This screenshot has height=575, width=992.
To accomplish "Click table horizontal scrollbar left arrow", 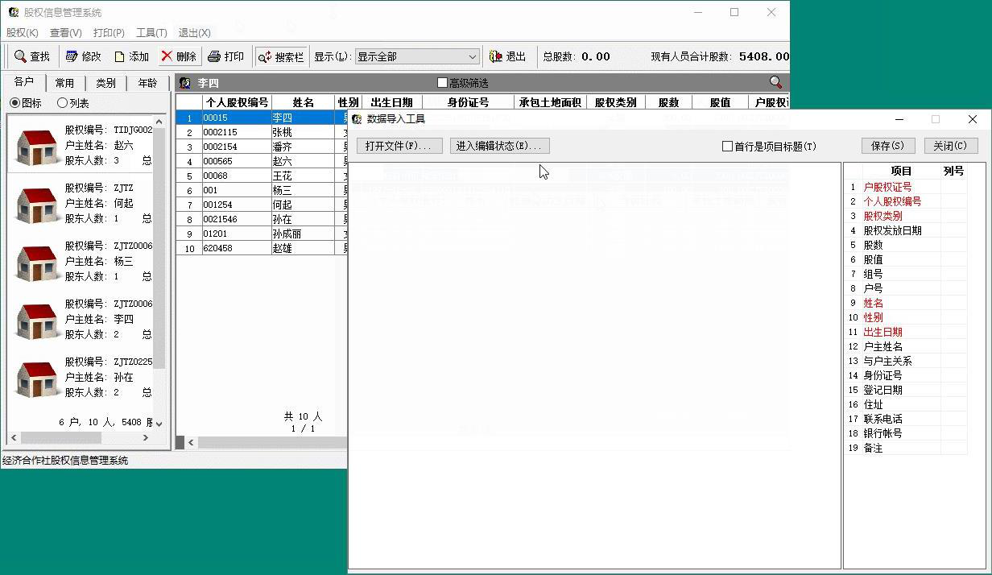I will point(191,443).
